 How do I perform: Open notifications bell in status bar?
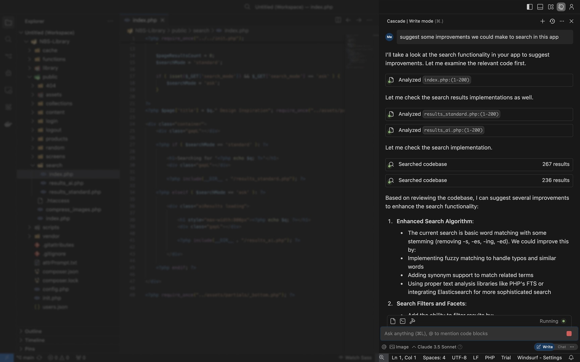571,358
